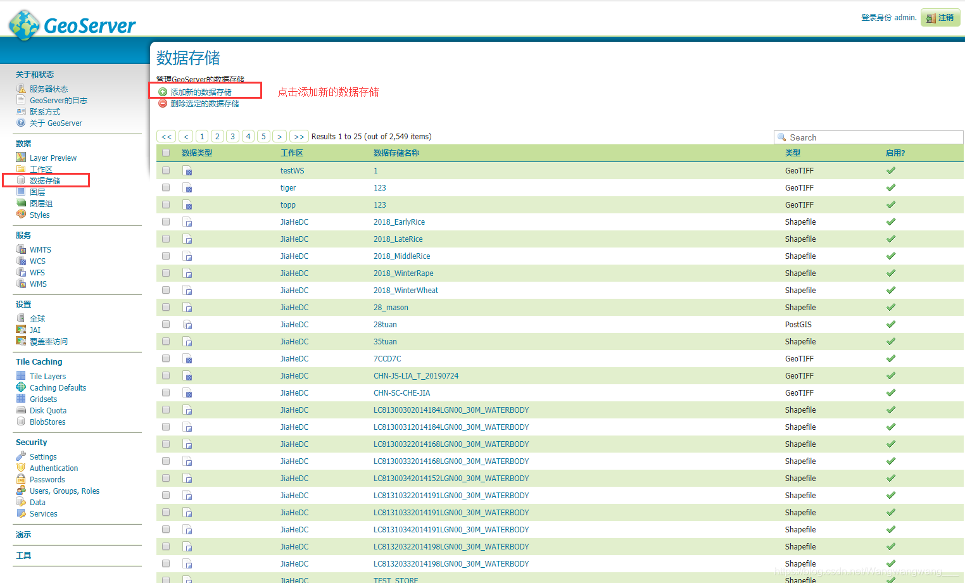The height and width of the screenshot is (583, 965).
Task: Check the box for tiger 123 row
Action: click(x=166, y=187)
